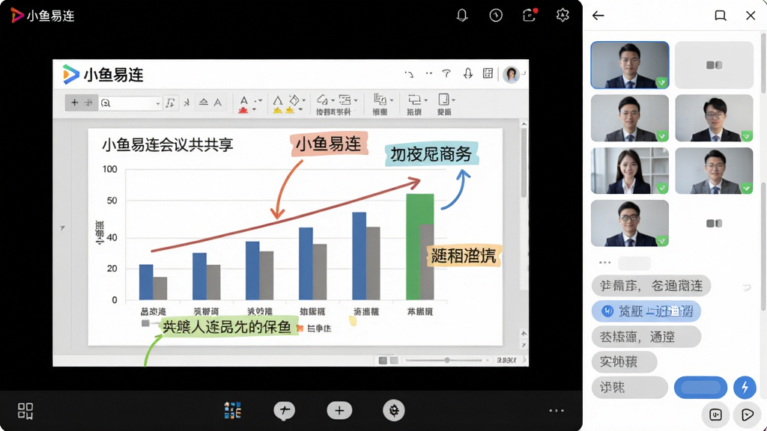Click the clock icon in the top bar
This screenshot has height=431, width=767.
click(496, 16)
